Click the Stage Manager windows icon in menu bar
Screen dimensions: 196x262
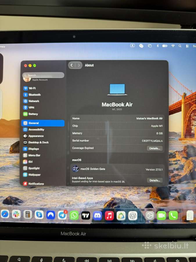(x=150, y=46)
